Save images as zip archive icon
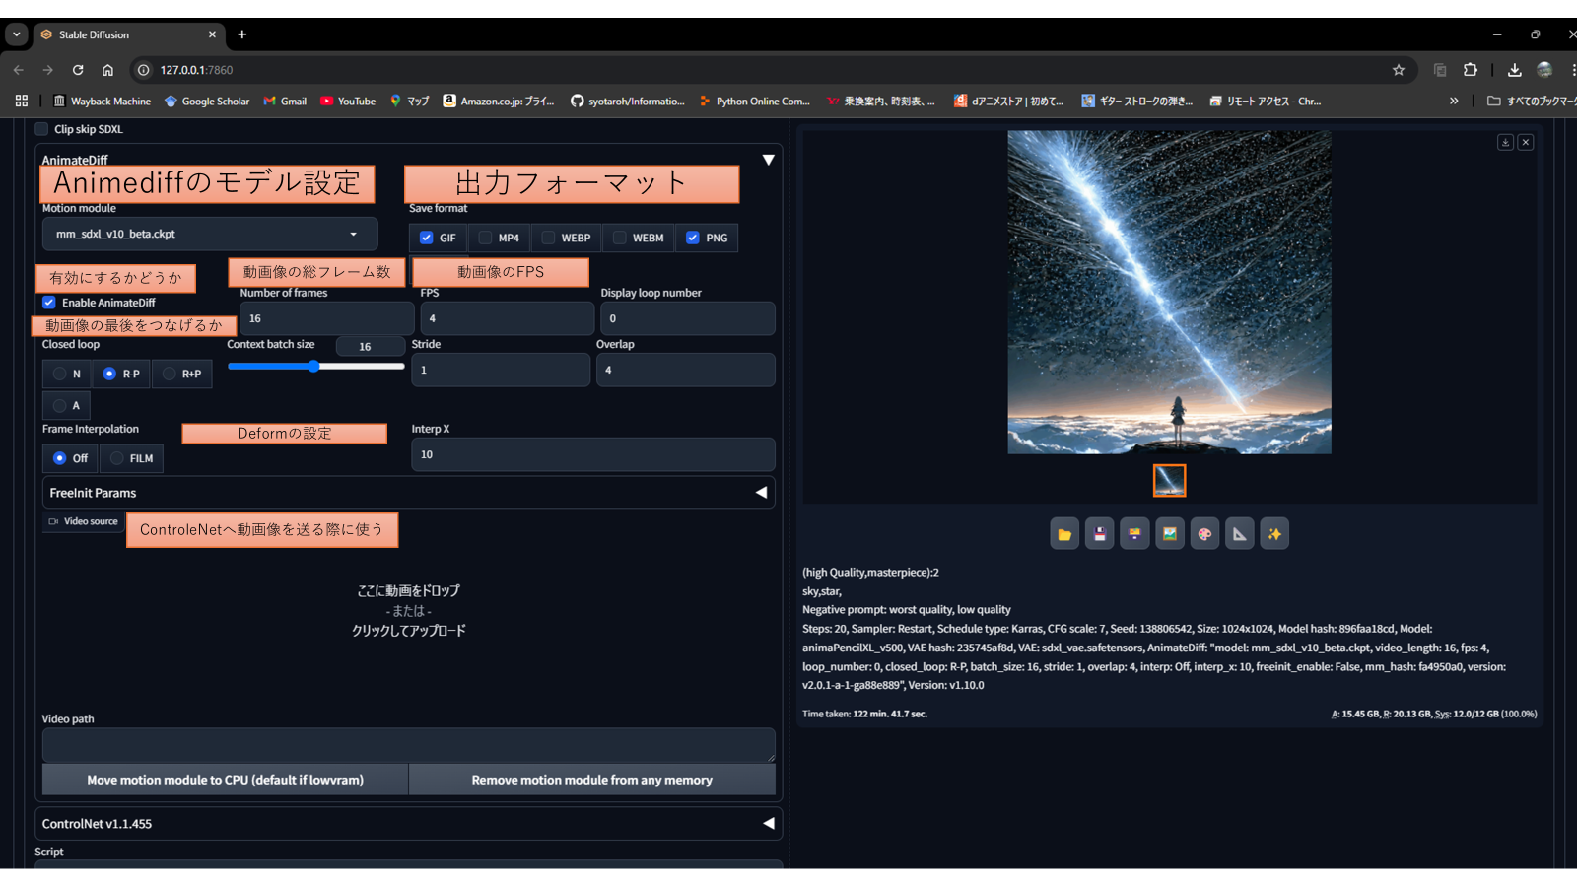Image resolution: width=1577 pixels, height=887 pixels. point(1134,533)
